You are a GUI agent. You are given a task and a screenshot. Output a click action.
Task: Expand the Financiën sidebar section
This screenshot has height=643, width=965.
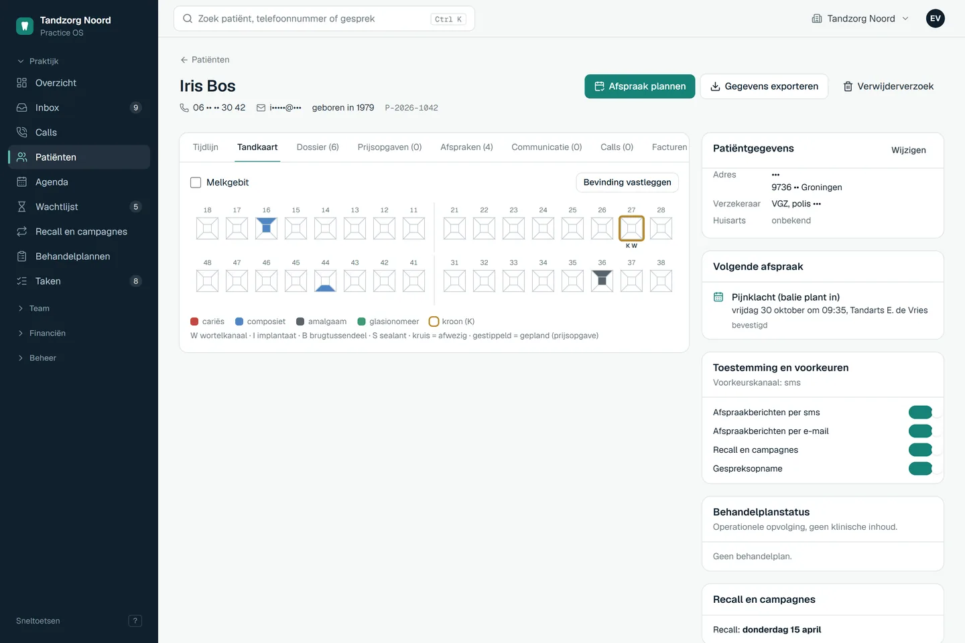click(42, 334)
